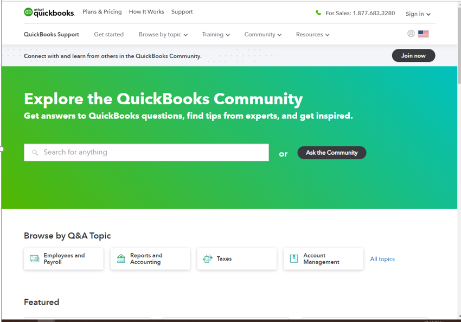Screen dimensions: 461x322
Task: Focus the Search for anything field
Action: click(x=146, y=153)
